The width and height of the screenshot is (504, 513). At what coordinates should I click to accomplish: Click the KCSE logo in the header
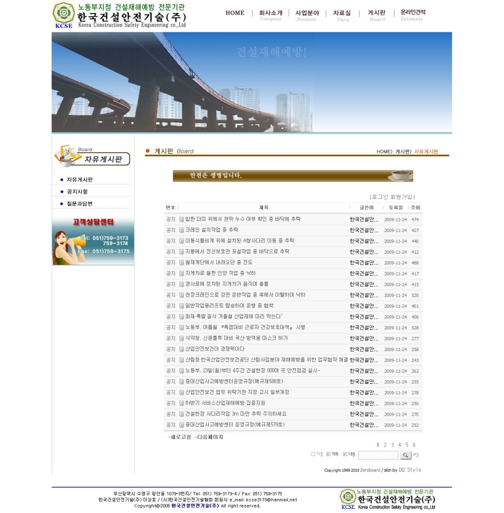[x=64, y=15]
